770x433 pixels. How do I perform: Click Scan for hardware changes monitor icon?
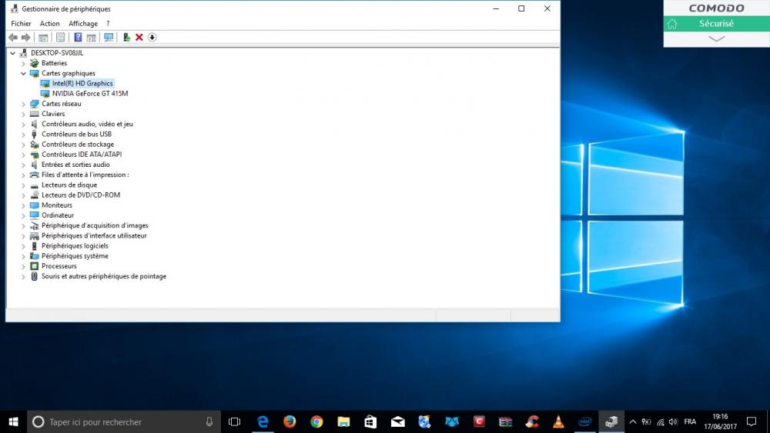pos(109,37)
